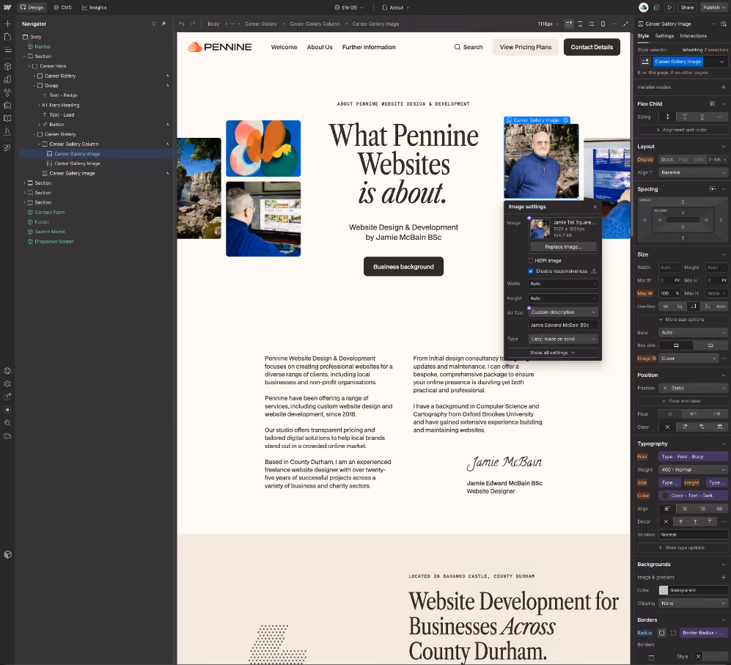Open the Components cube icon in sidebar

7,66
